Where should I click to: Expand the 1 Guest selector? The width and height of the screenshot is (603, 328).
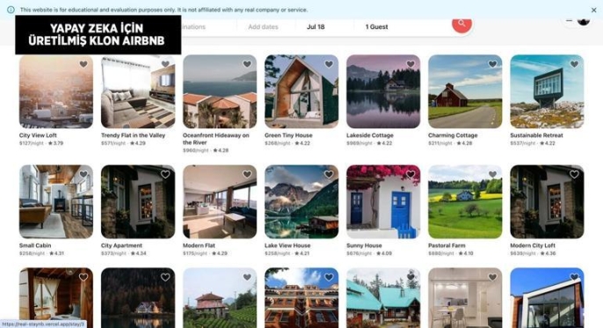pos(376,27)
